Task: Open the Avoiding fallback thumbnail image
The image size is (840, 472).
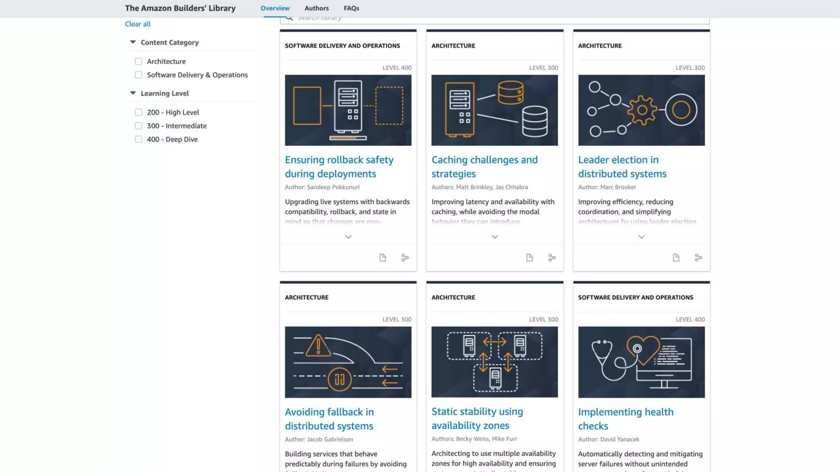Action: click(348, 362)
